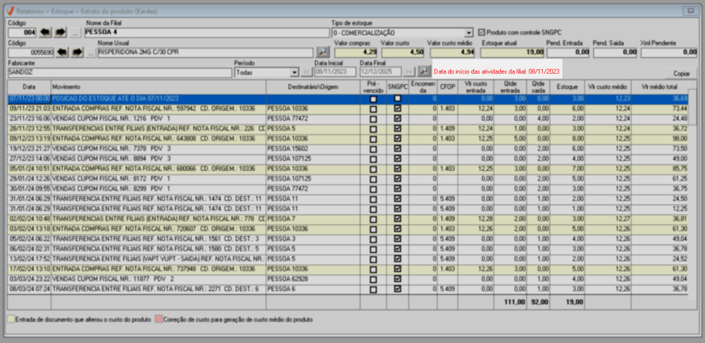Click the Estoque column header
The image size is (705, 343).
click(567, 87)
